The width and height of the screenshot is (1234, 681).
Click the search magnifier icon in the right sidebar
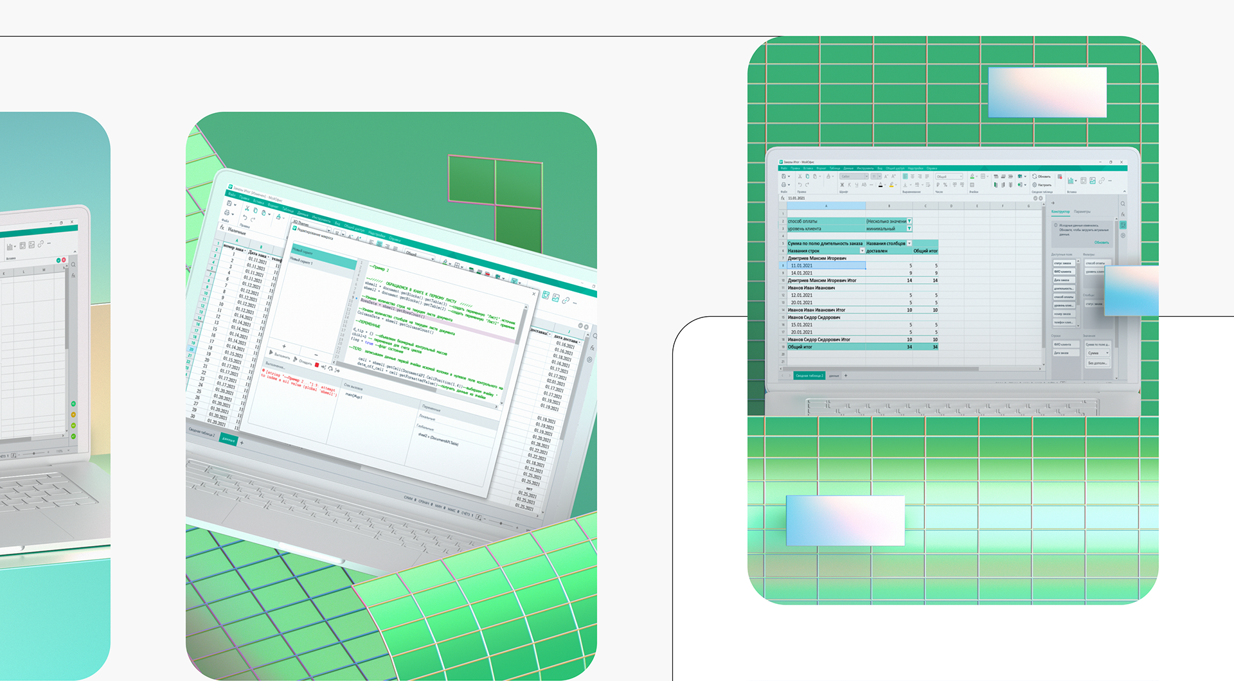point(1123,204)
